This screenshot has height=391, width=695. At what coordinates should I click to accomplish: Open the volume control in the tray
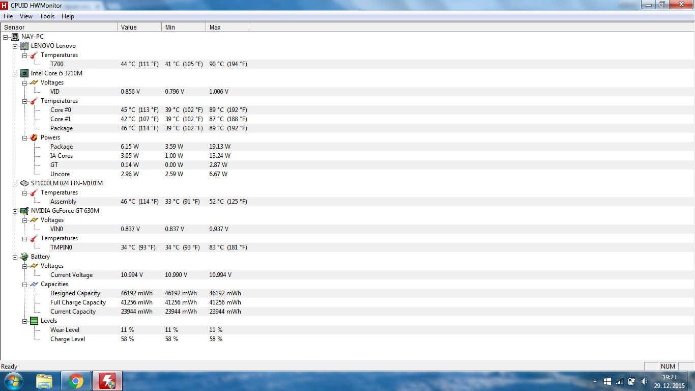pos(644,381)
